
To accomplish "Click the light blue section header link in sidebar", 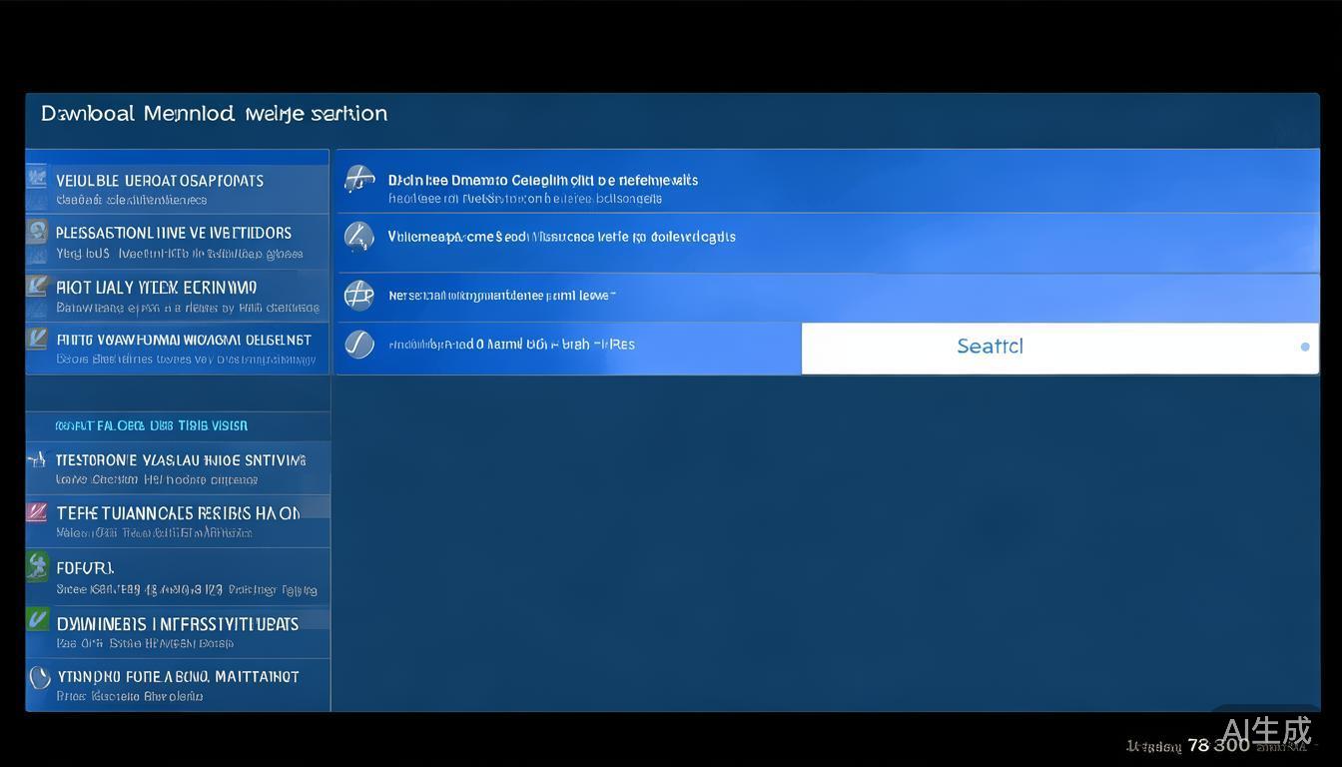I will tap(152, 425).
